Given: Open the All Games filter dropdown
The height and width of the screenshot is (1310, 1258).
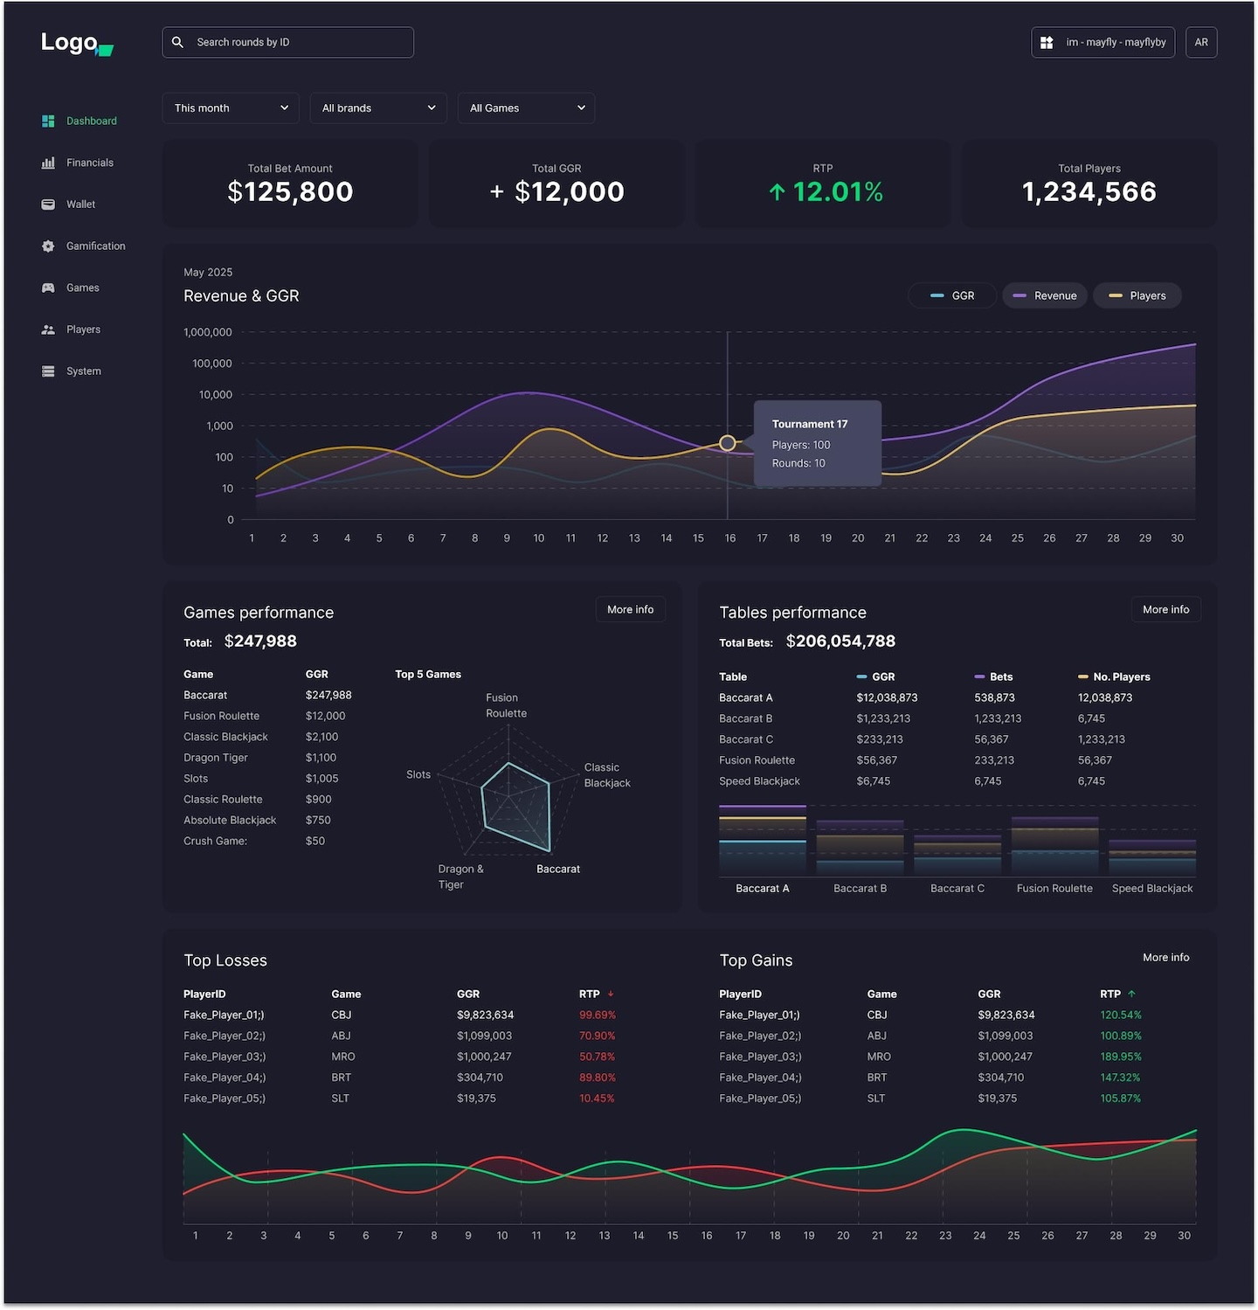Looking at the screenshot, I should tap(526, 107).
